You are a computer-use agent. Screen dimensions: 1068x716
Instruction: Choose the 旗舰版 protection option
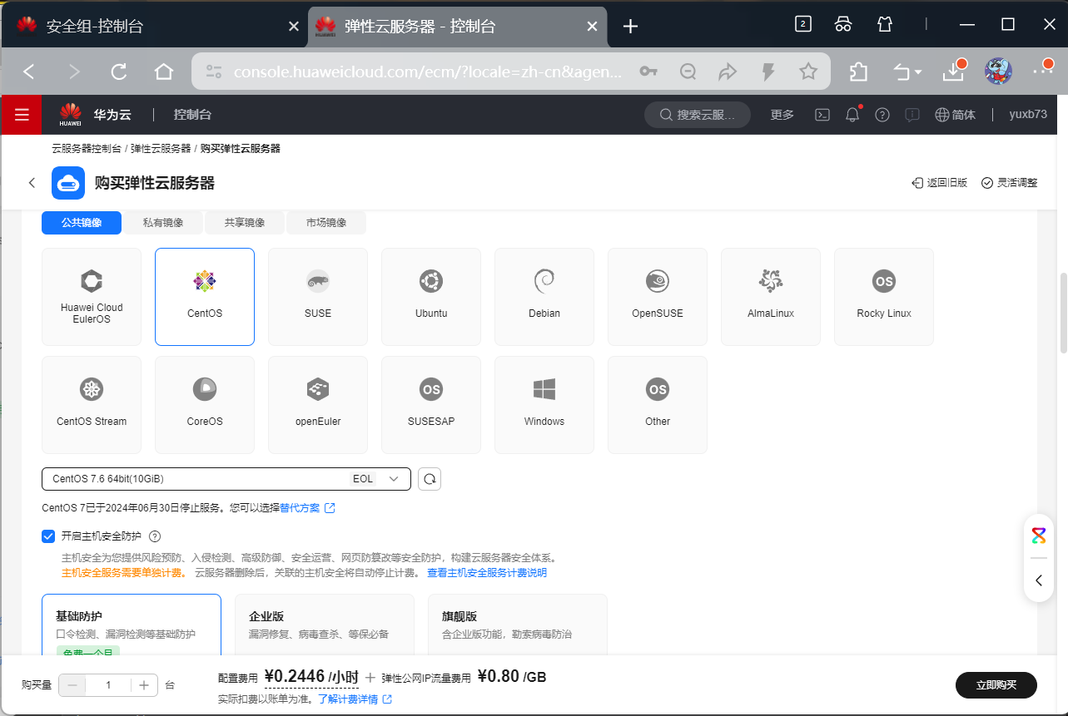coord(518,625)
